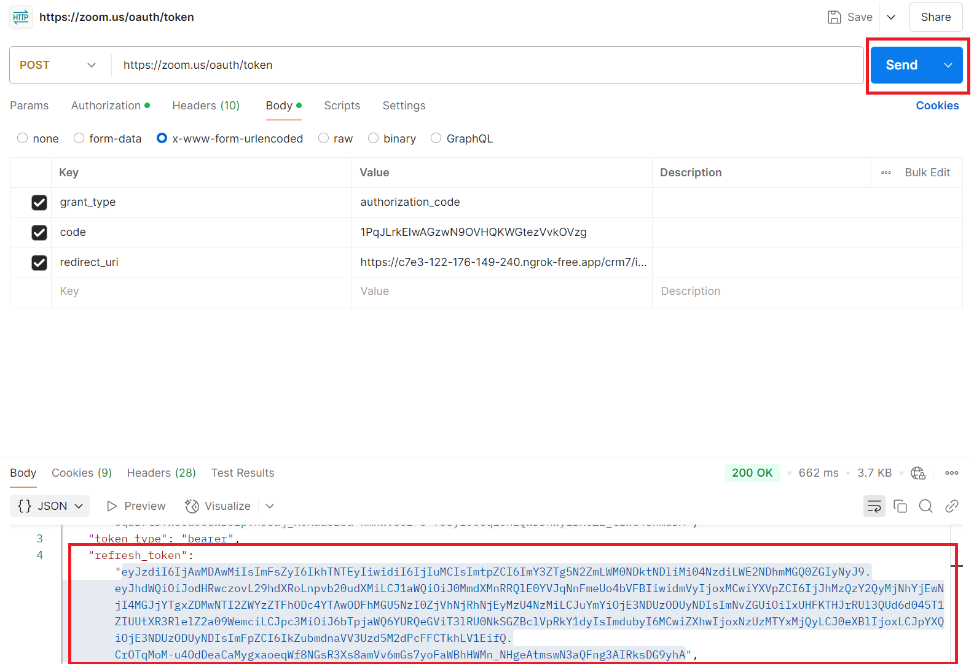Uncheck the redirect_uri parameter row
Viewport: 974px width, 664px height.
click(x=39, y=263)
